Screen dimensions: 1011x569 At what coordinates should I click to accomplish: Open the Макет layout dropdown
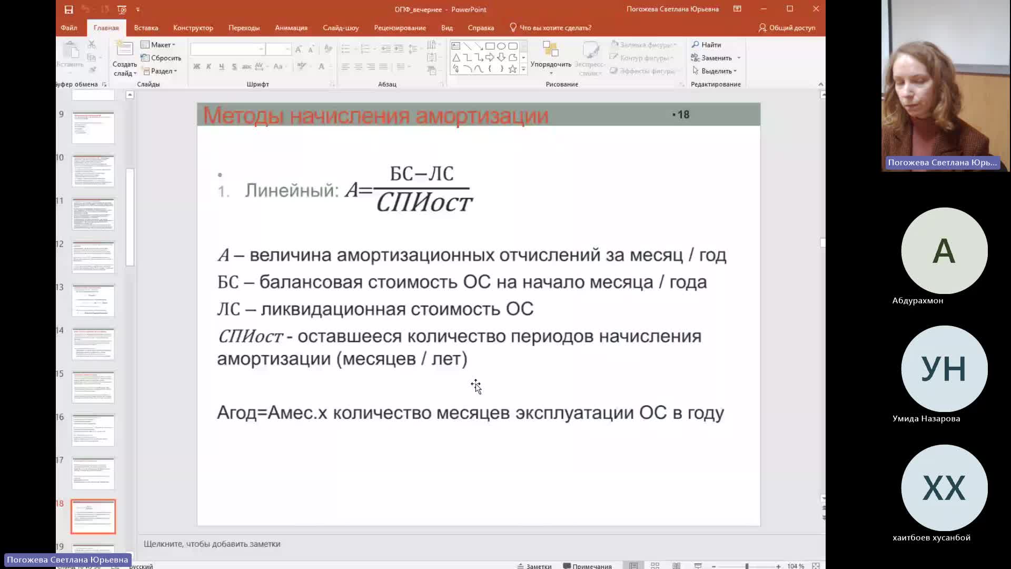coord(158,45)
